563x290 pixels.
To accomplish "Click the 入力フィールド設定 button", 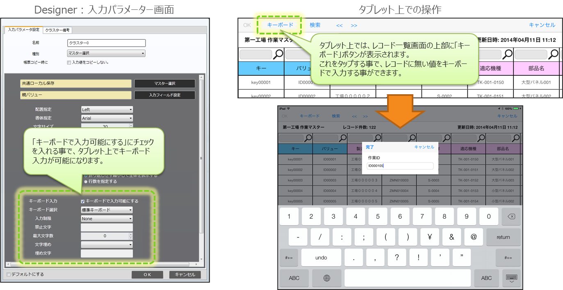I will click(x=164, y=95).
